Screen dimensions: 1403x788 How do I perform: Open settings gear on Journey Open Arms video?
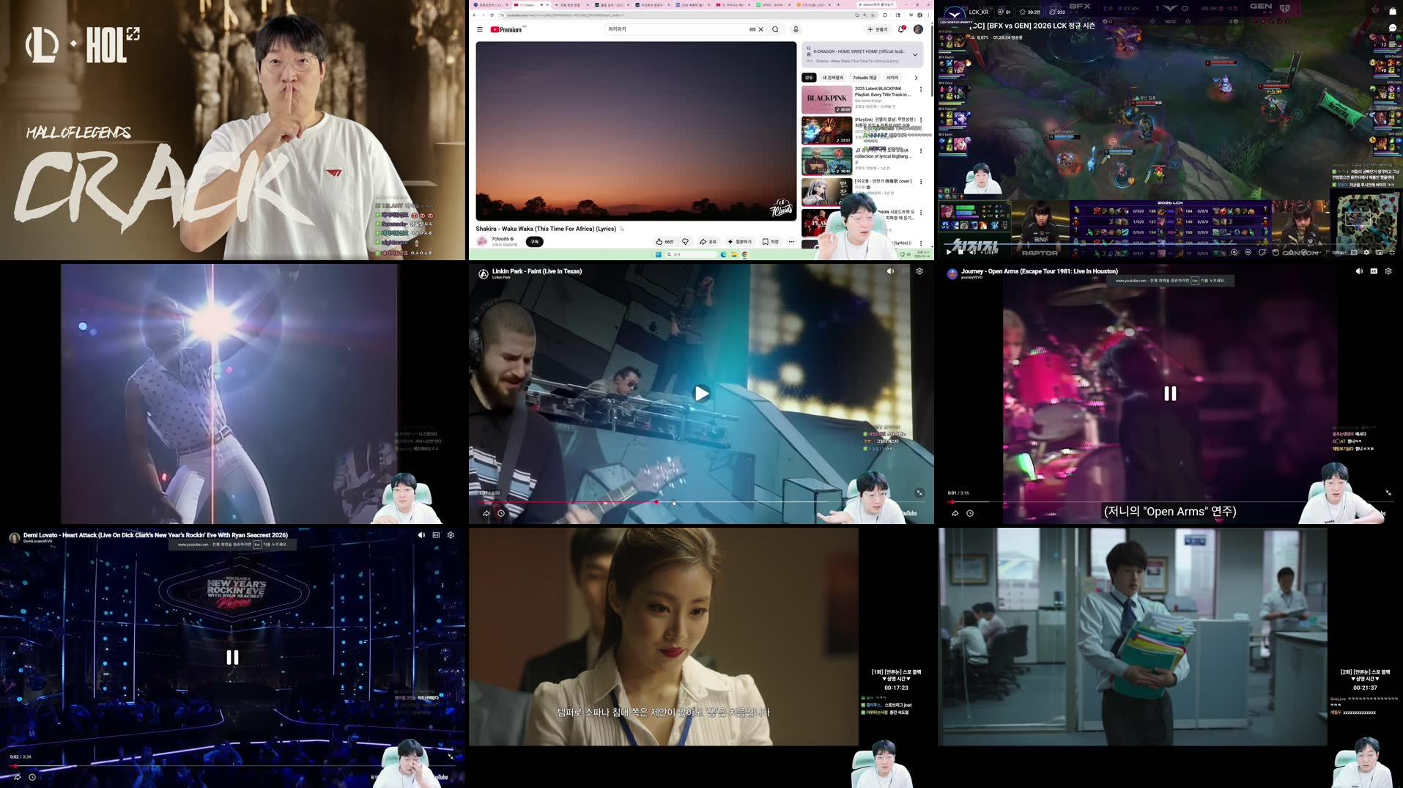[x=1388, y=271]
